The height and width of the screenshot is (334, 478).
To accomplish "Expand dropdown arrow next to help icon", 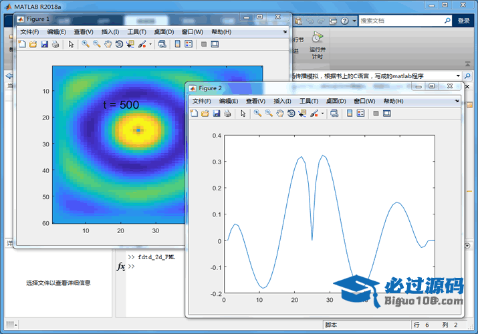I will click(354, 21).
